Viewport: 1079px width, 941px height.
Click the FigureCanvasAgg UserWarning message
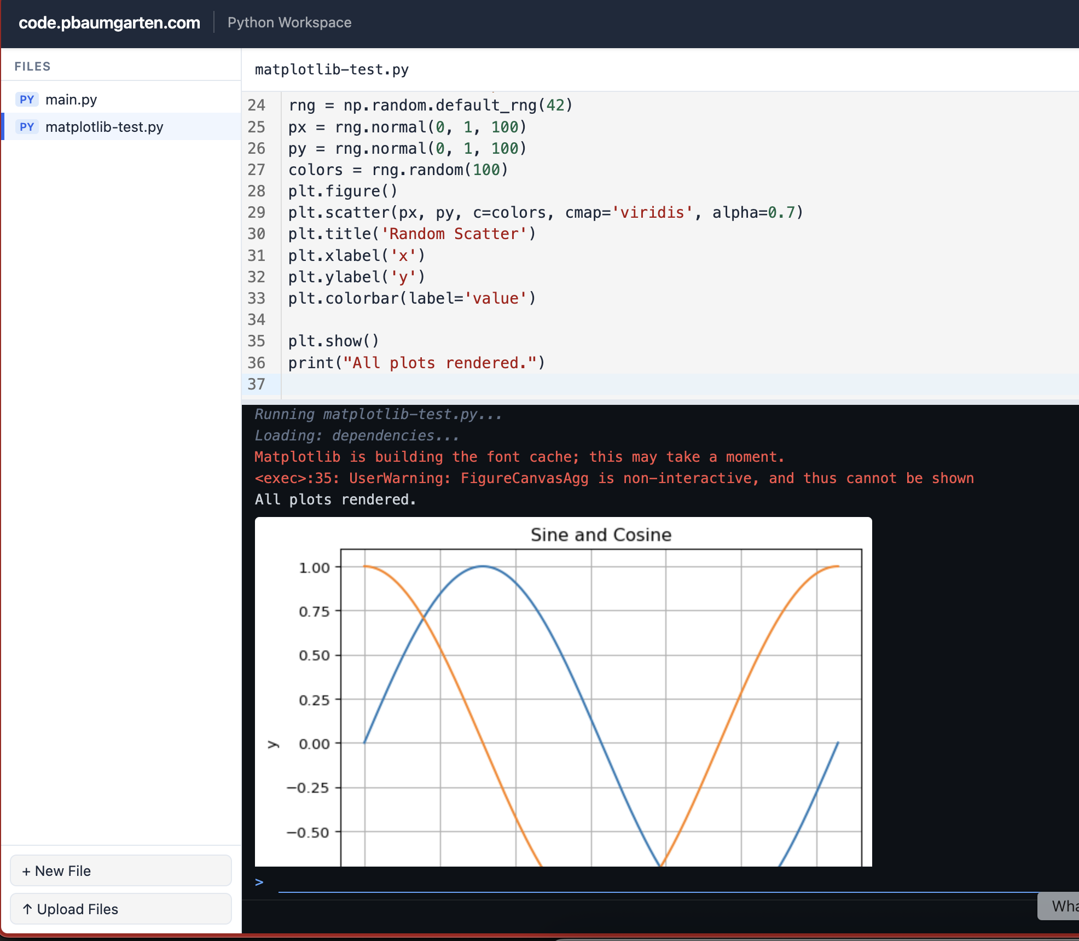point(614,478)
